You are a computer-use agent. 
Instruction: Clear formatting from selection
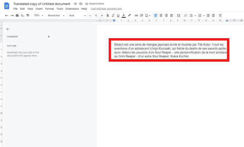[x=220, y=16]
